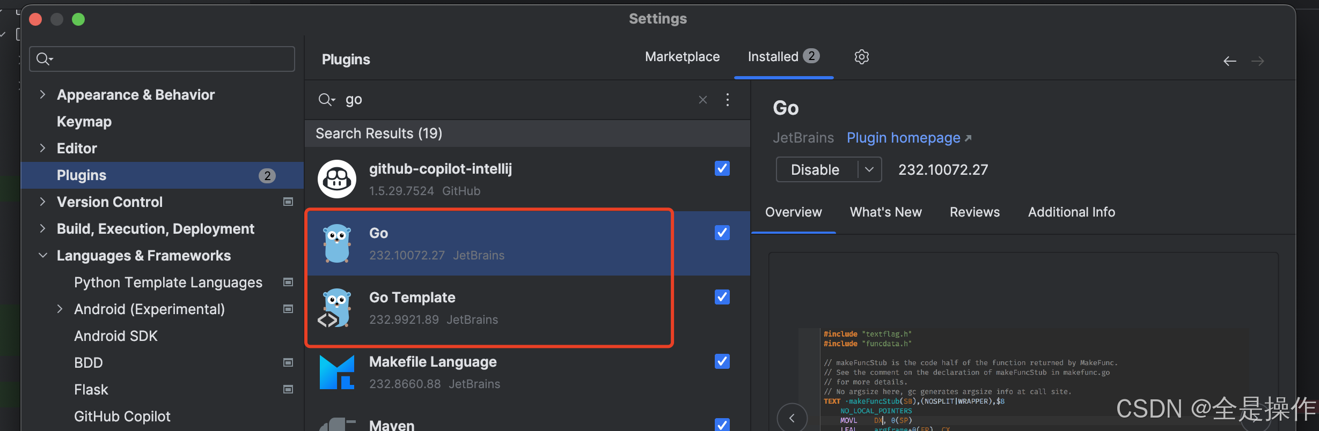Uncheck the github-copilot-intellij plugin checkbox

722,168
